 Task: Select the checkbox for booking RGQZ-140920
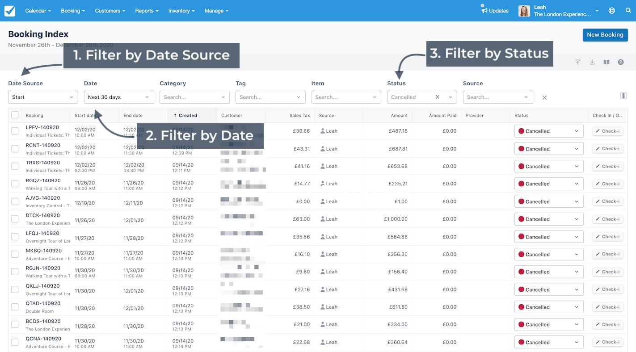pyautogui.click(x=15, y=184)
